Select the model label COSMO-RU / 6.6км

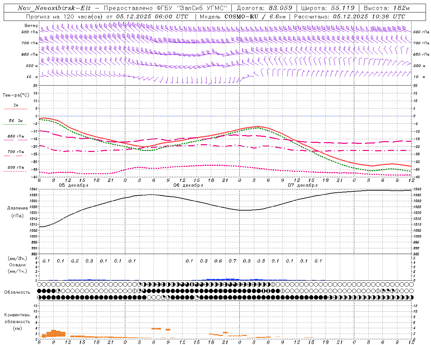pyautogui.click(x=255, y=17)
